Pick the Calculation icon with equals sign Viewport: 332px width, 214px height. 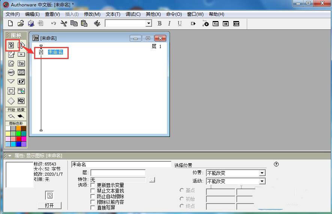[21, 55]
